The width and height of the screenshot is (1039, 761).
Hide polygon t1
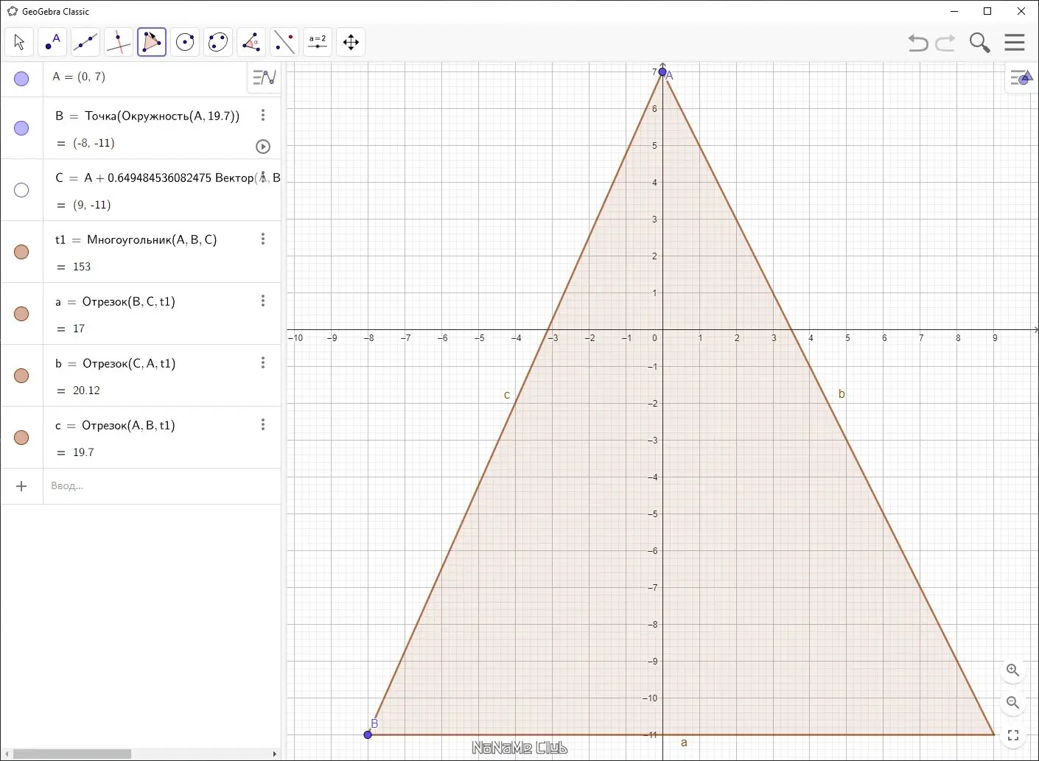[x=21, y=252]
